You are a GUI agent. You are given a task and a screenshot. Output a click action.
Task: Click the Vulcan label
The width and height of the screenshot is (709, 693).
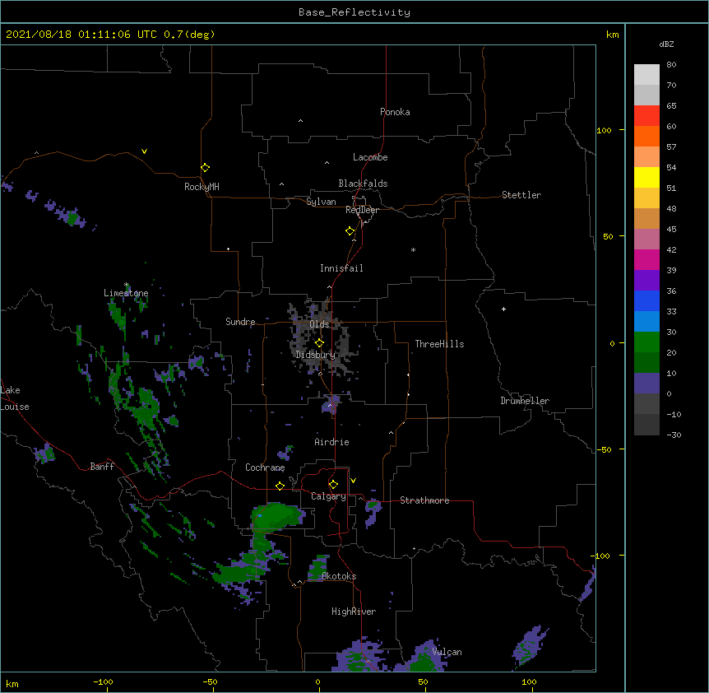447,652
